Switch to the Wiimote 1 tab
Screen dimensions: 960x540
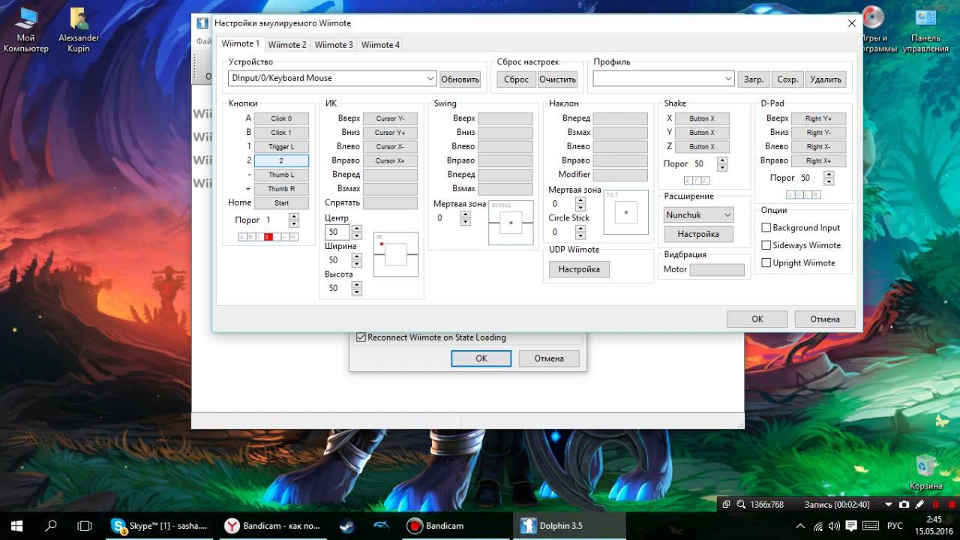tap(240, 43)
